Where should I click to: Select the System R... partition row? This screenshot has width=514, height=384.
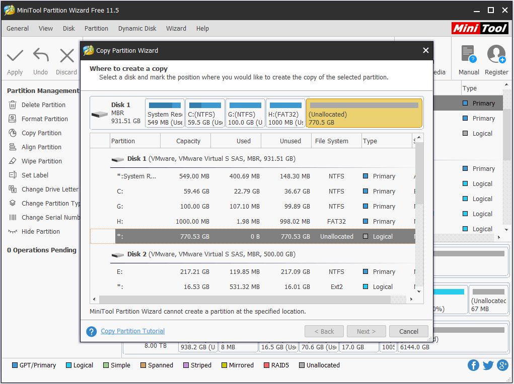[x=252, y=176]
